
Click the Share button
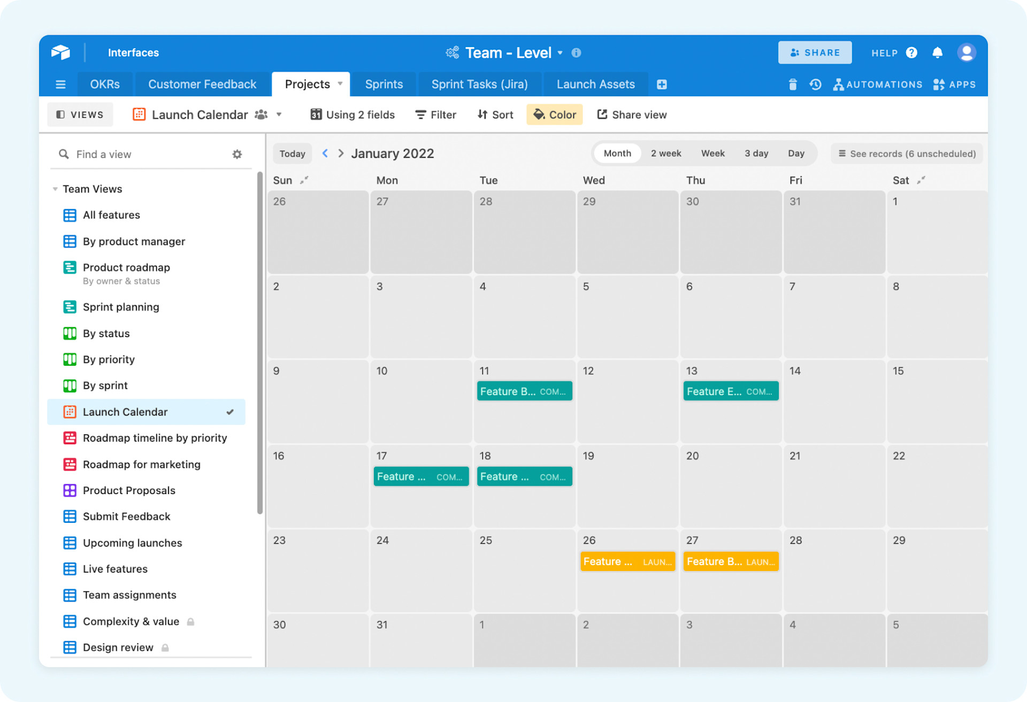coord(815,52)
